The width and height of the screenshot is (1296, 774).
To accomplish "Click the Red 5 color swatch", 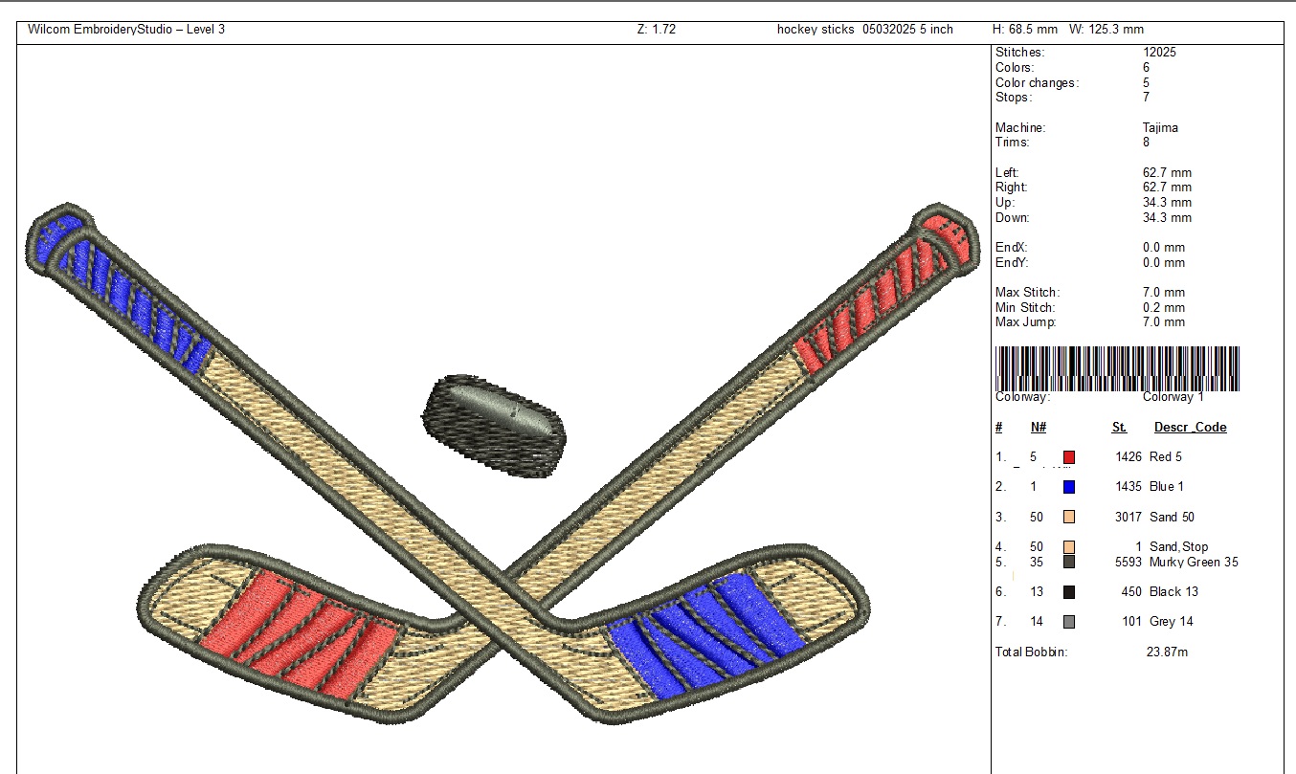I will tap(1068, 457).
